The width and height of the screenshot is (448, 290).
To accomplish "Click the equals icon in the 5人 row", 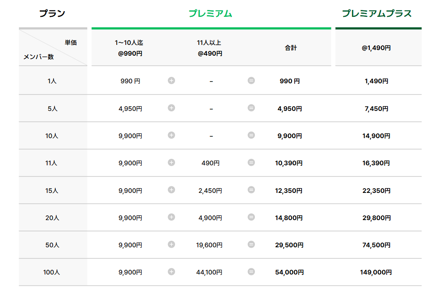I will 251,108.
